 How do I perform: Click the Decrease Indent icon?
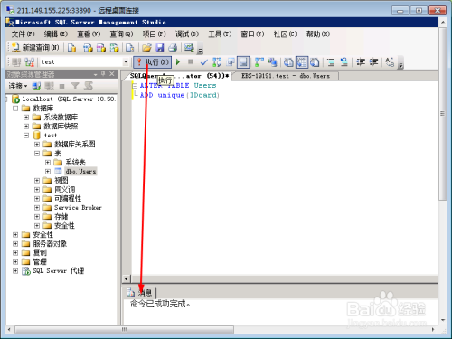coord(361,62)
